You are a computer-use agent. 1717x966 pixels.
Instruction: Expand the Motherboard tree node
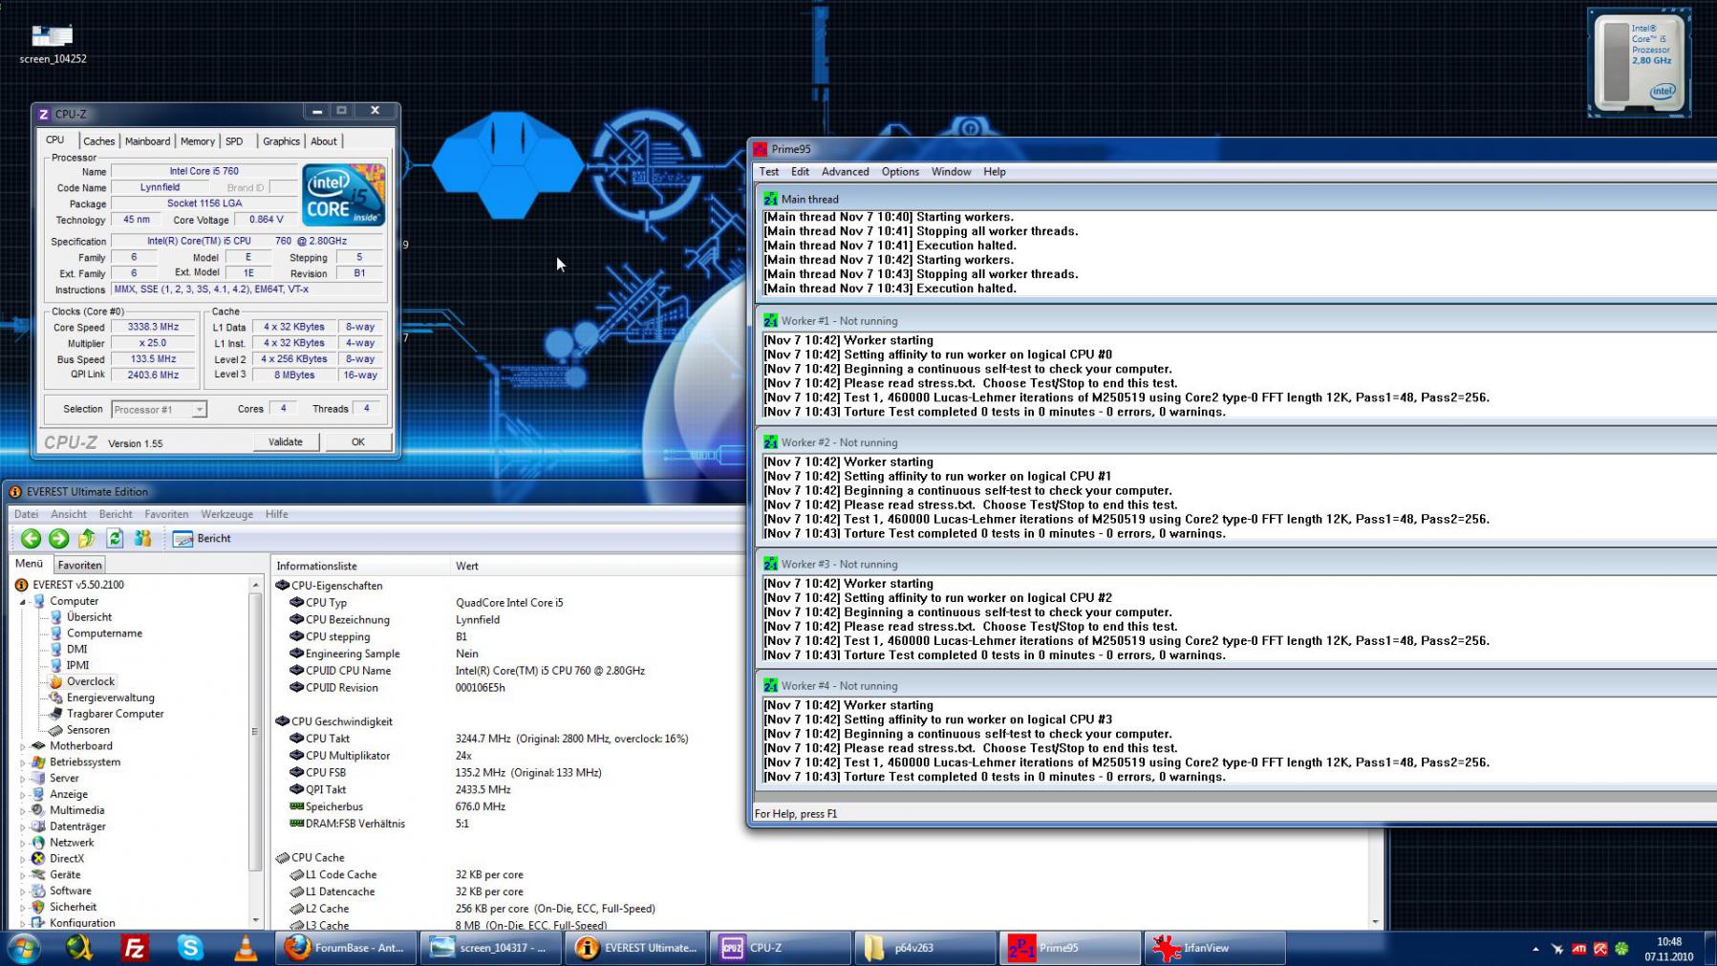point(23,746)
